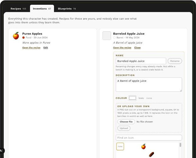
Task: Click 'No file chosen' text
Action: coord(145,122)
